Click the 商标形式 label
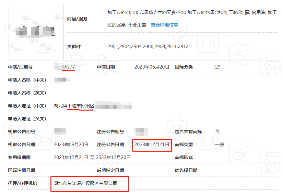 coord(183,157)
